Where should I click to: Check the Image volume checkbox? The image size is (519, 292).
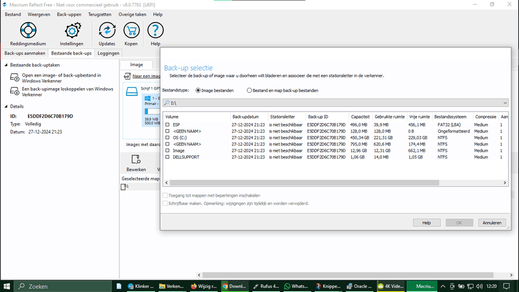pos(167,151)
